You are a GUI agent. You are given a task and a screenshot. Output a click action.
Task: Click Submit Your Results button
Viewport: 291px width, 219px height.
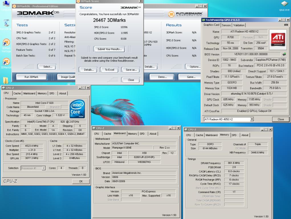(x=109, y=49)
